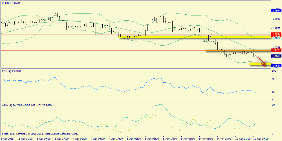282x141 pixels.
Task: Click the FreshForex Terminal copyright text
Action: [x=40, y=134]
